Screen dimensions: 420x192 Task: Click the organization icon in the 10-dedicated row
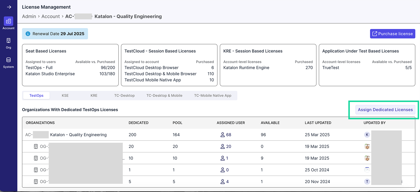point(36,158)
